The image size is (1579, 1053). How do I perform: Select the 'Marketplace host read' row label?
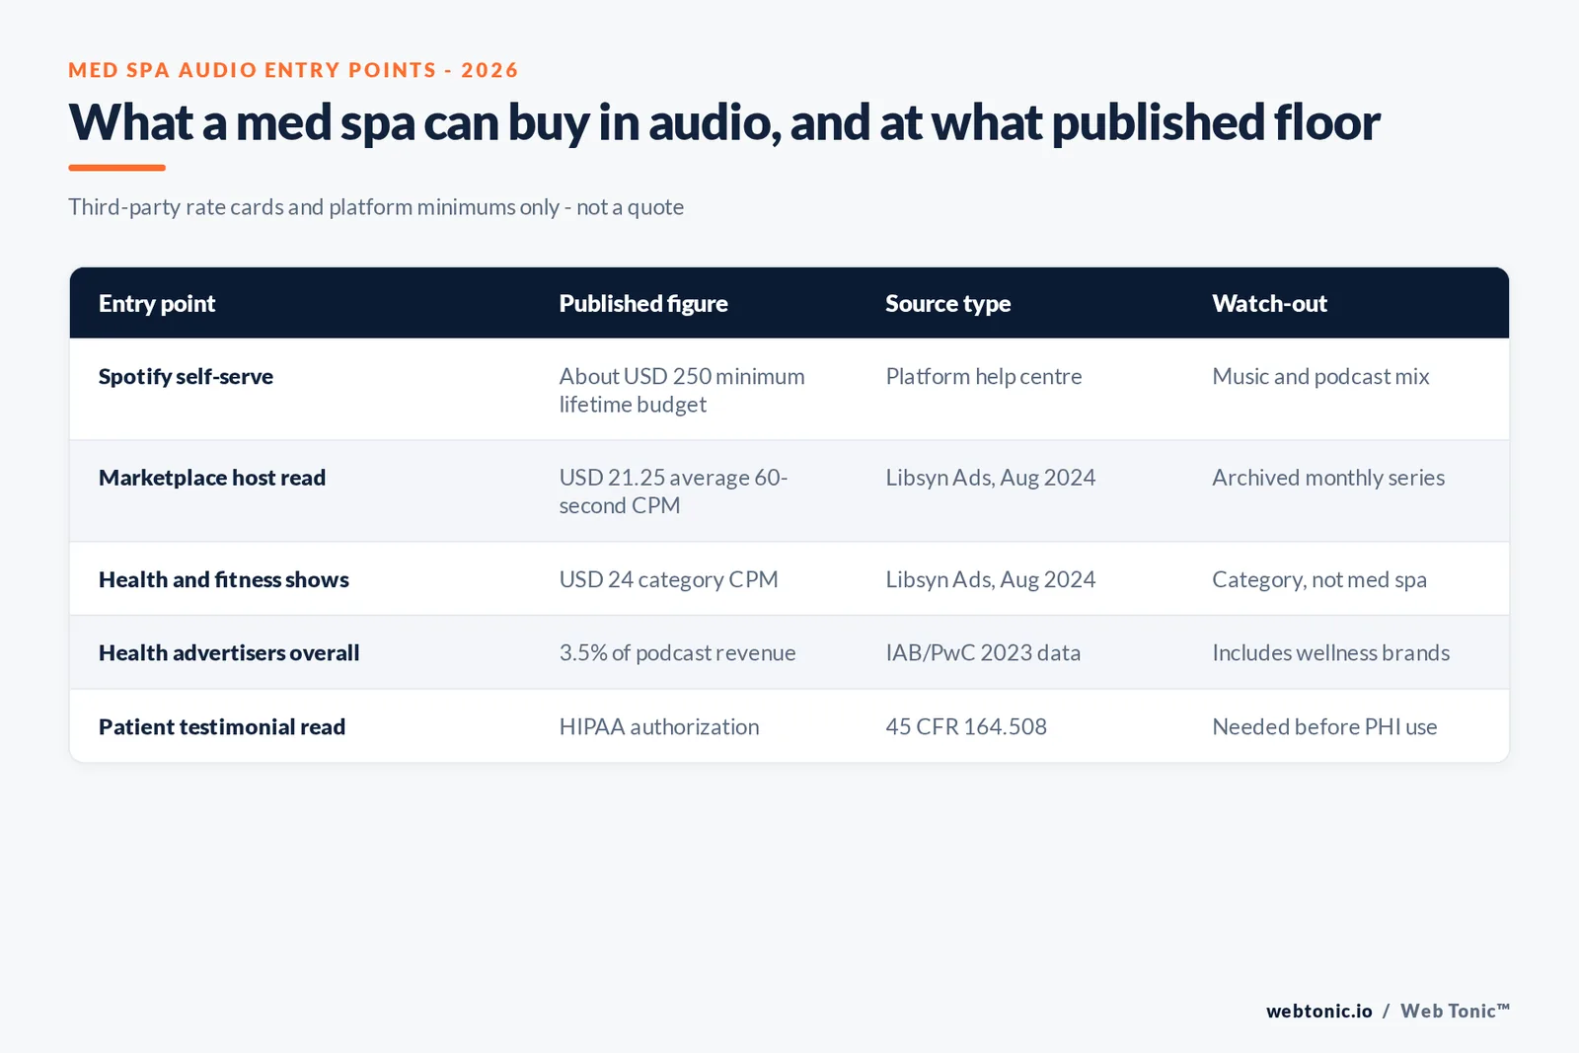point(212,478)
